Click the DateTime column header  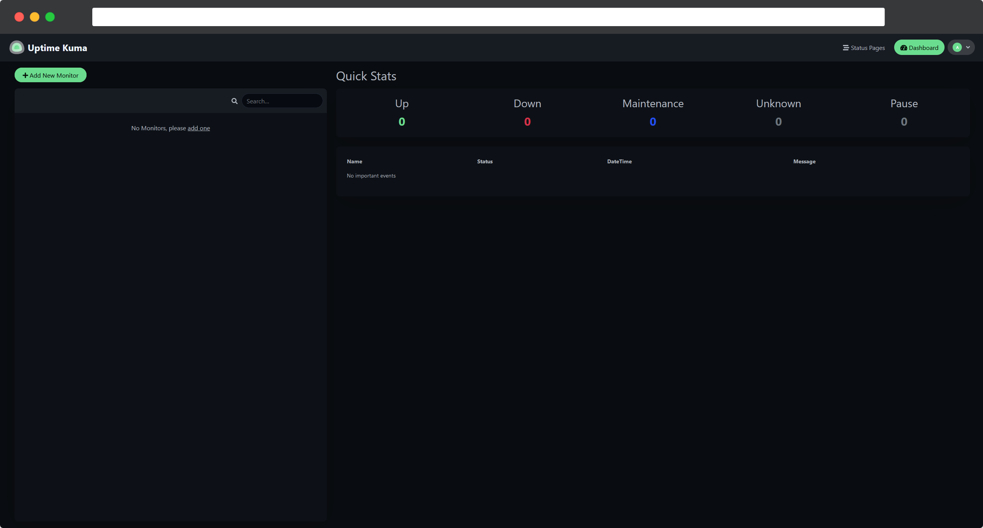coord(619,161)
